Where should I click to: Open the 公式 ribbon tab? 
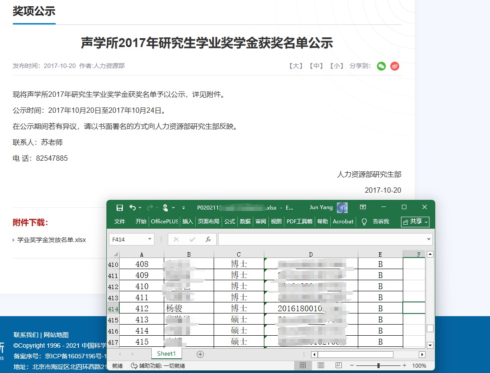coord(230,222)
